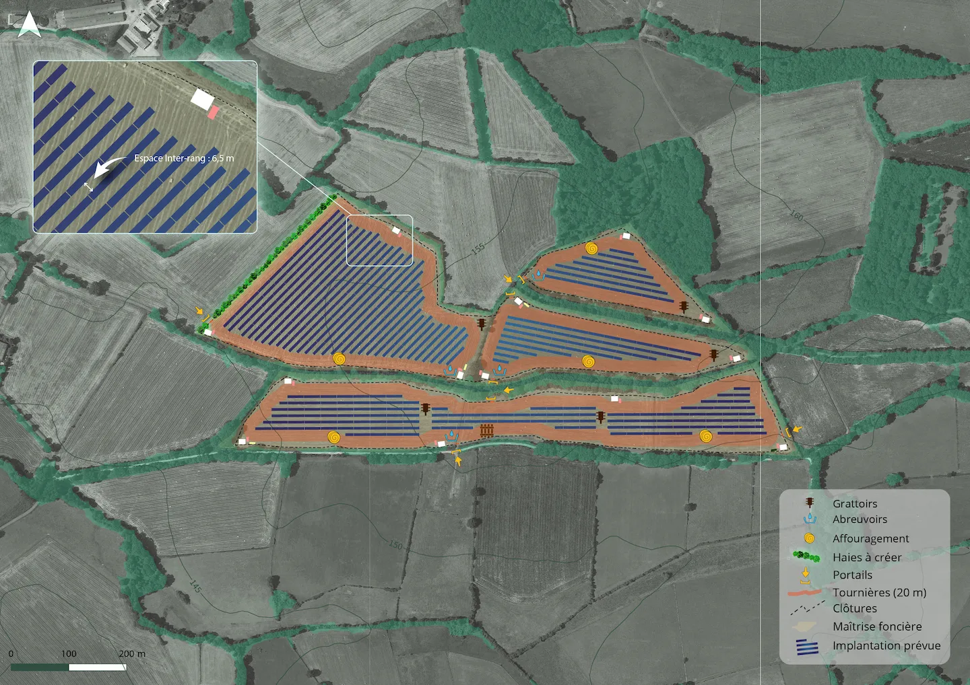970x685 pixels.
Task: Click the 'Espace inter-rang : 6,5 m' label
Action: [x=184, y=158]
